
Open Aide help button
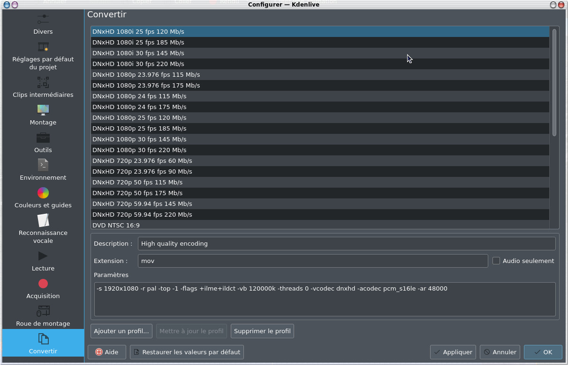106,352
